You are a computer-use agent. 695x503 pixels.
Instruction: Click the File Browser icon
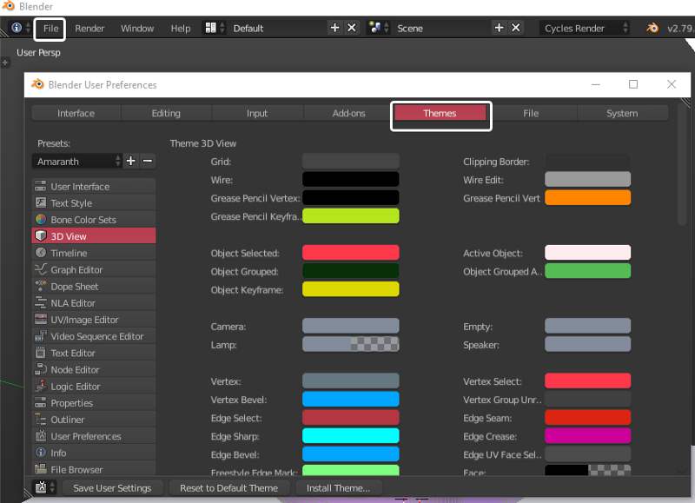[40, 469]
